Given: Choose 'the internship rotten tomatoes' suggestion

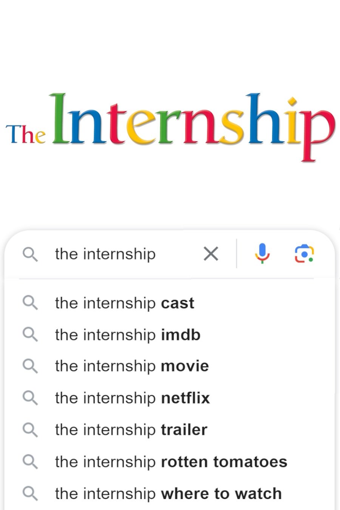Looking at the screenshot, I should click(x=171, y=462).
